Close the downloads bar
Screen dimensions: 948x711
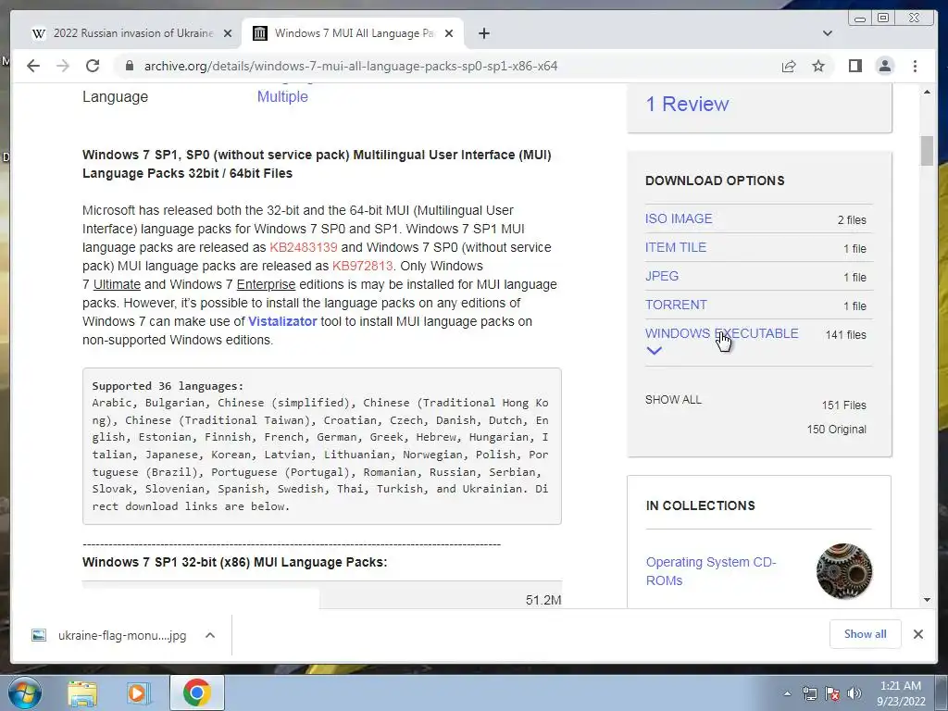(917, 634)
